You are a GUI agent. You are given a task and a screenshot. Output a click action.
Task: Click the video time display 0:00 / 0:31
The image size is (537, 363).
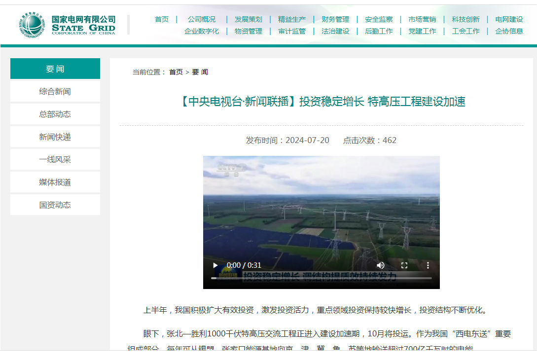click(x=244, y=265)
